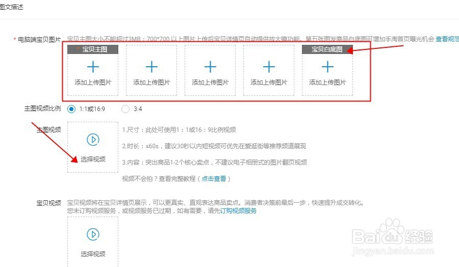Open the 订购视频服务 link
Viewport: 459px width, 267px height.
pos(238,210)
